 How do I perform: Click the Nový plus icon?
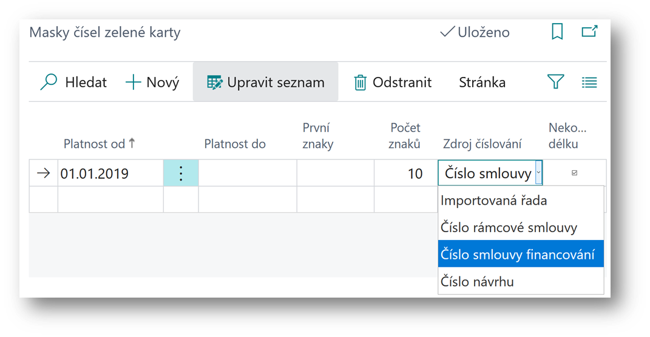click(x=133, y=82)
